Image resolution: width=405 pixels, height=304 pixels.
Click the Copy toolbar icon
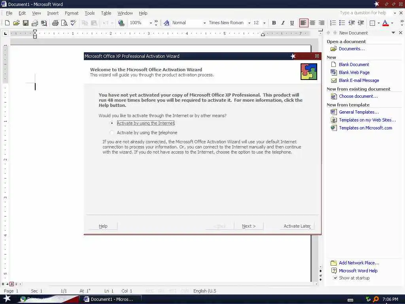coord(85,23)
